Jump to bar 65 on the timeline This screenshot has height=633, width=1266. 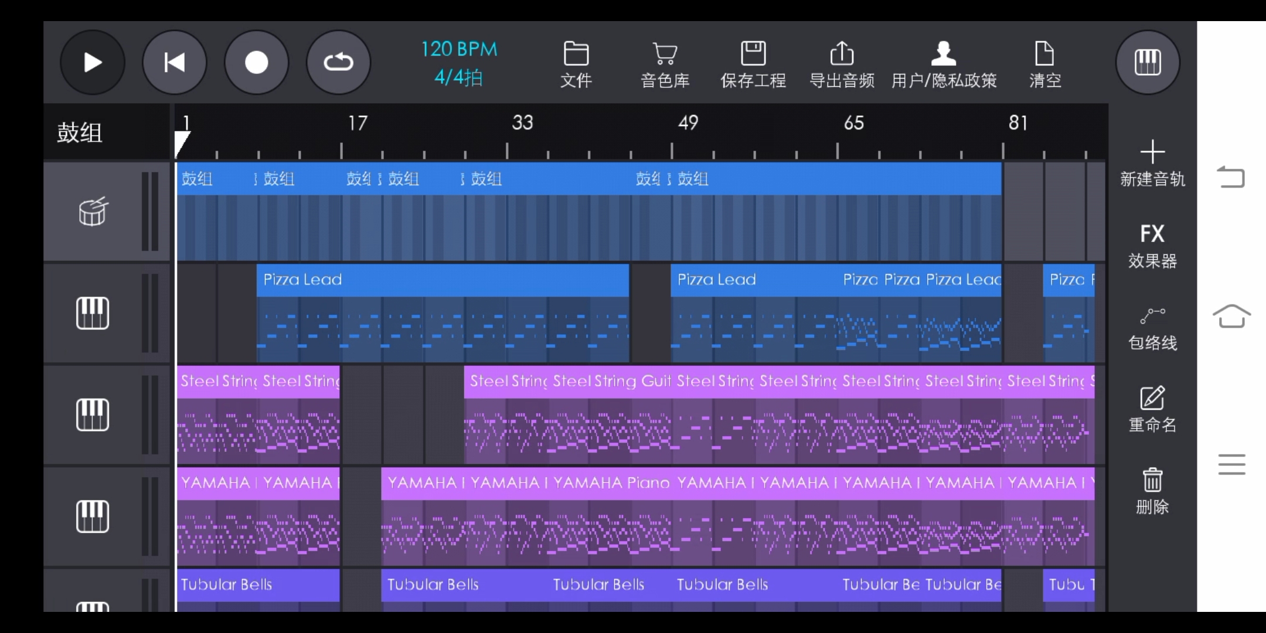tap(853, 122)
